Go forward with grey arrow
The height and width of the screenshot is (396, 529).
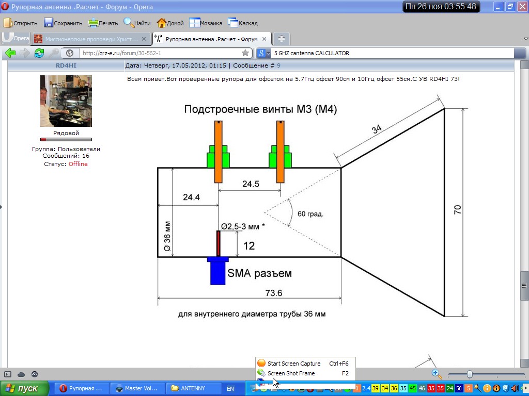click(x=24, y=53)
